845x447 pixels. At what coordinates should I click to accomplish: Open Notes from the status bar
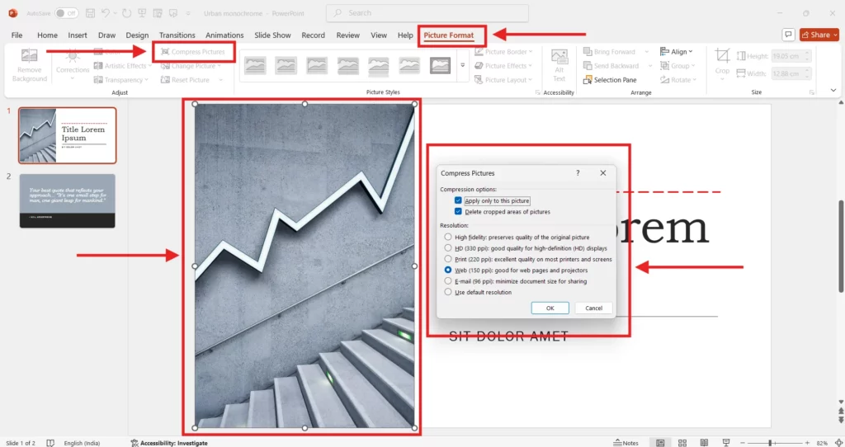pyautogui.click(x=626, y=443)
